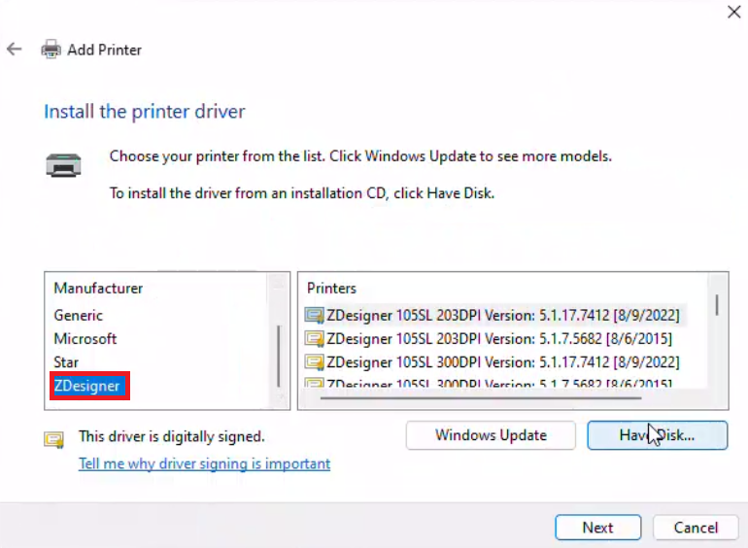748x548 pixels.
Task: Click the Printers column header
Action: 331,288
